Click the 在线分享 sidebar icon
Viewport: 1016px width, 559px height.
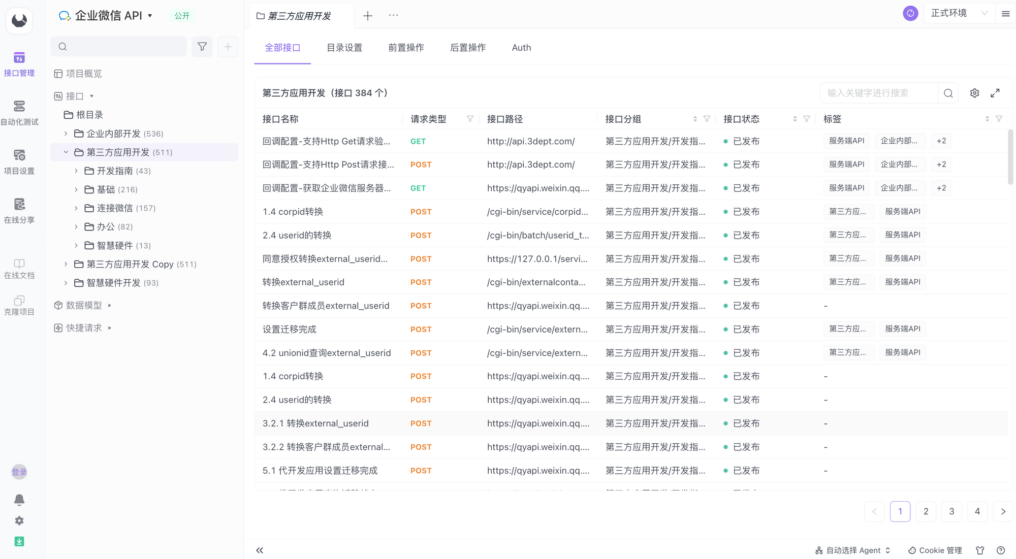(x=19, y=210)
